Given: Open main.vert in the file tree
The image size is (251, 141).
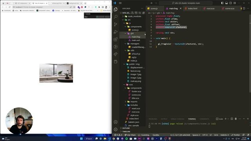Looking at the screenshot, I should [x=136, y=40].
